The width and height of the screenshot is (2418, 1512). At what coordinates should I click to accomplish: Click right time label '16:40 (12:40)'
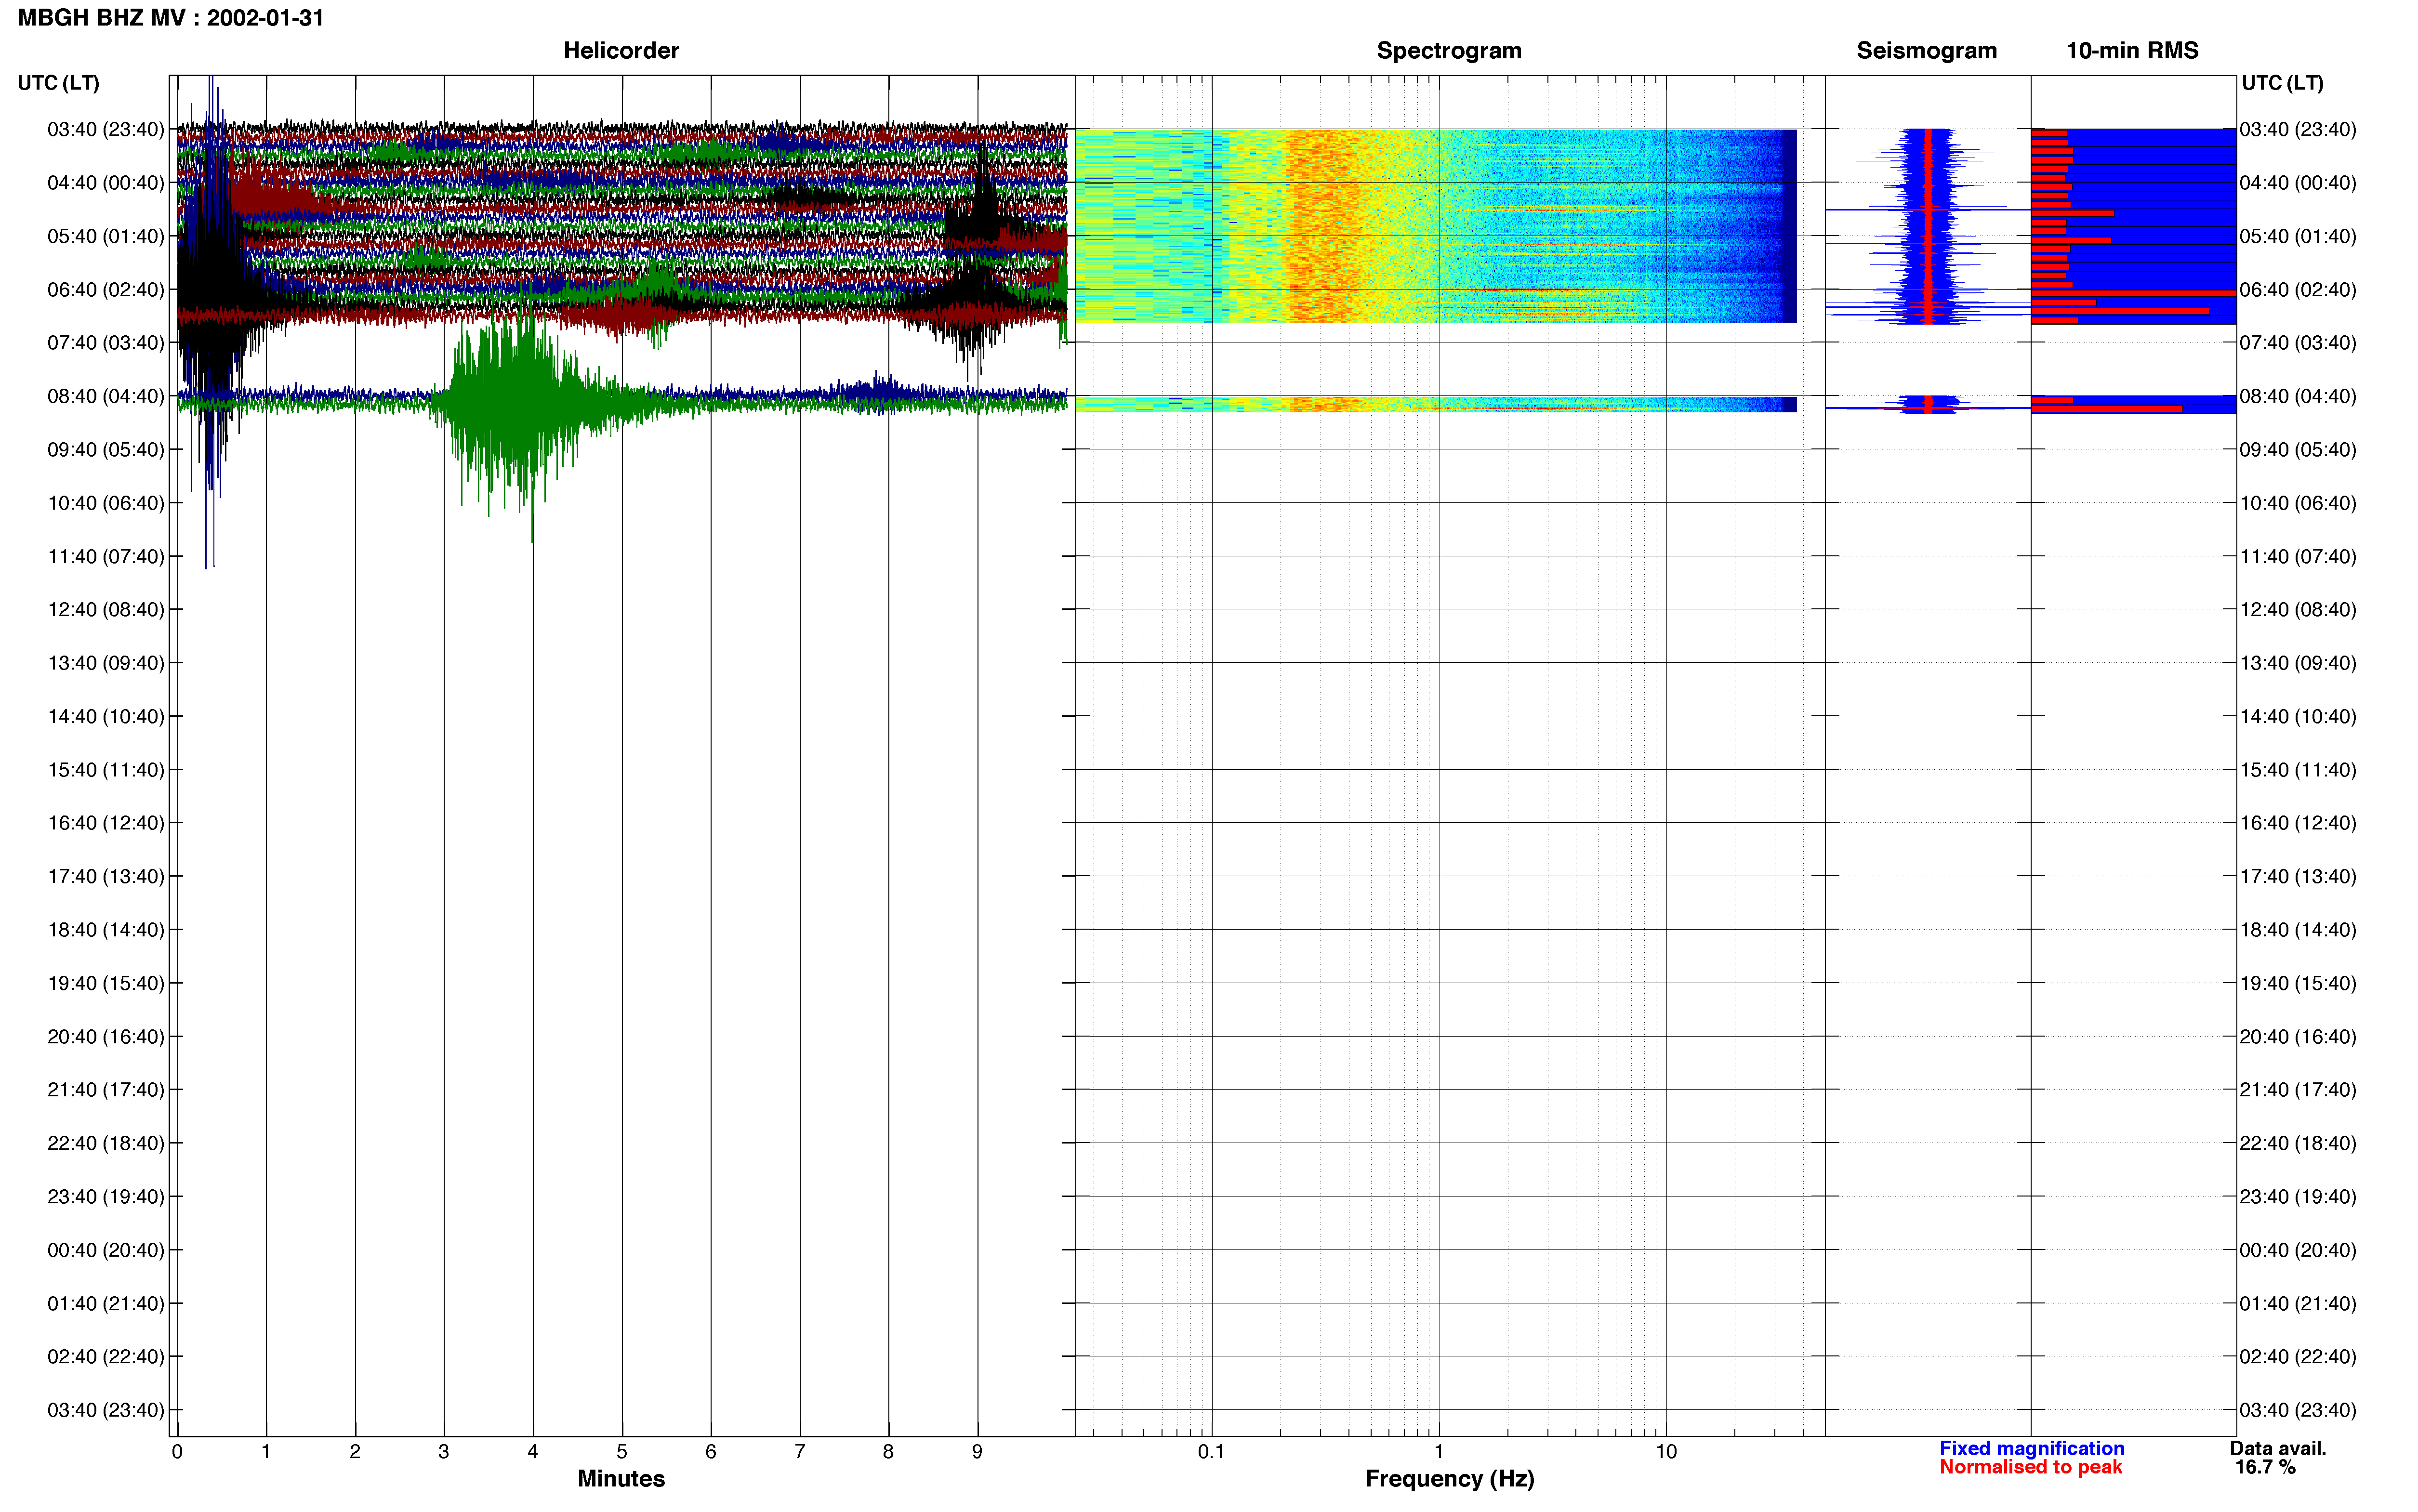point(2298,823)
